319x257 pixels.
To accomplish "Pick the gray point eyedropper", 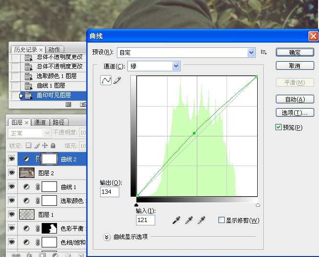I will tap(189, 220).
